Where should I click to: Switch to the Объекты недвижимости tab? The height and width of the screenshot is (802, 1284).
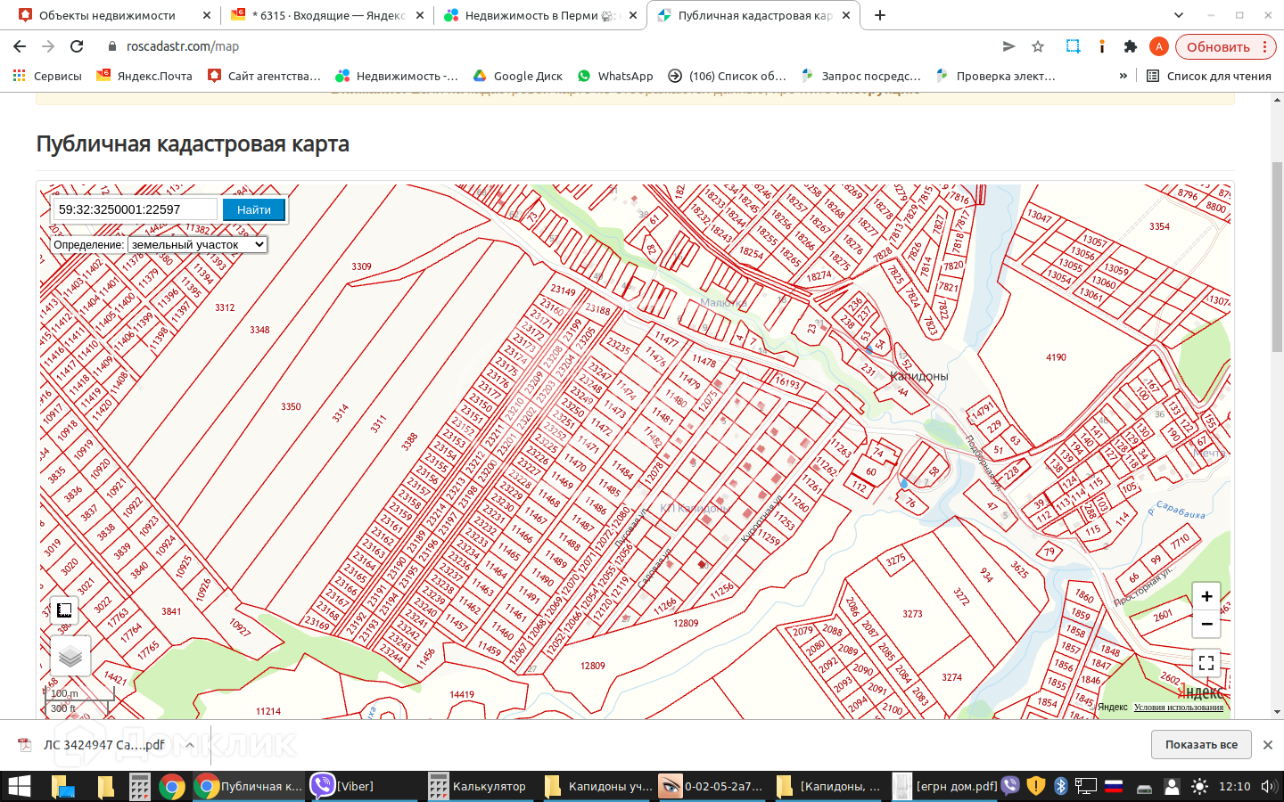click(107, 15)
